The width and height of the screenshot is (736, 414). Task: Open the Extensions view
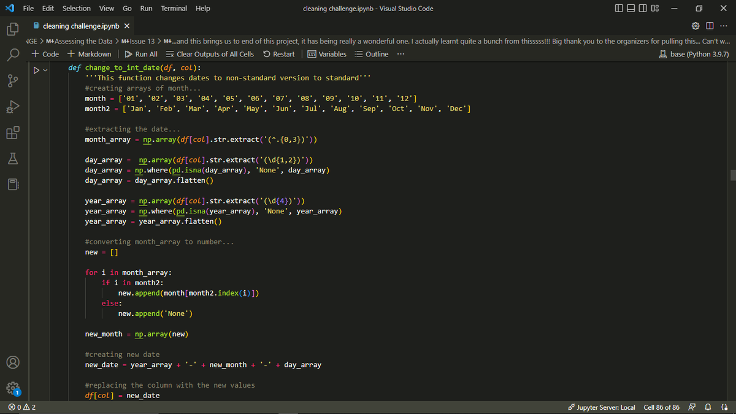tap(13, 132)
